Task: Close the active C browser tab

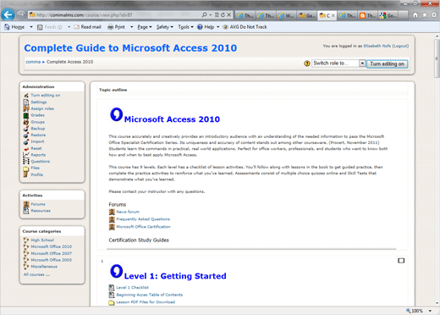Action: coord(333,15)
